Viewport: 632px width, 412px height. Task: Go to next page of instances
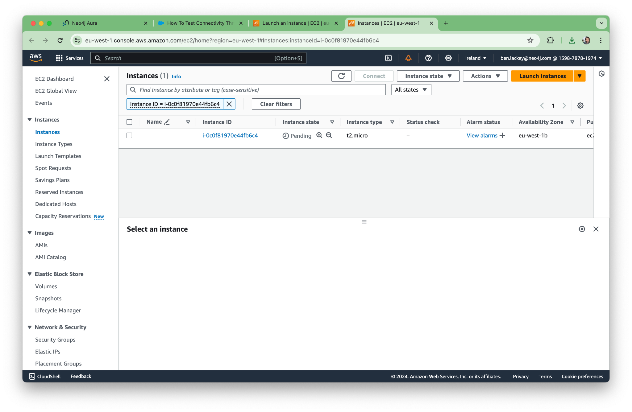pyautogui.click(x=564, y=105)
